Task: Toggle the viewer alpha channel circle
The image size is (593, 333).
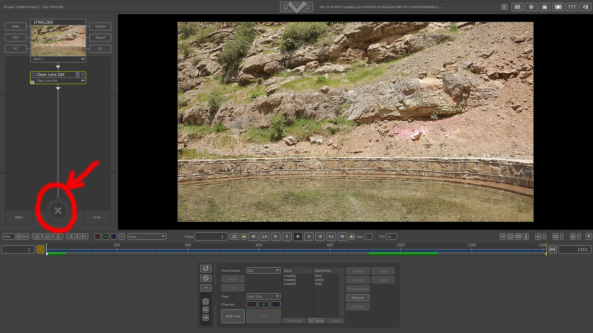Action: [122, 237]
